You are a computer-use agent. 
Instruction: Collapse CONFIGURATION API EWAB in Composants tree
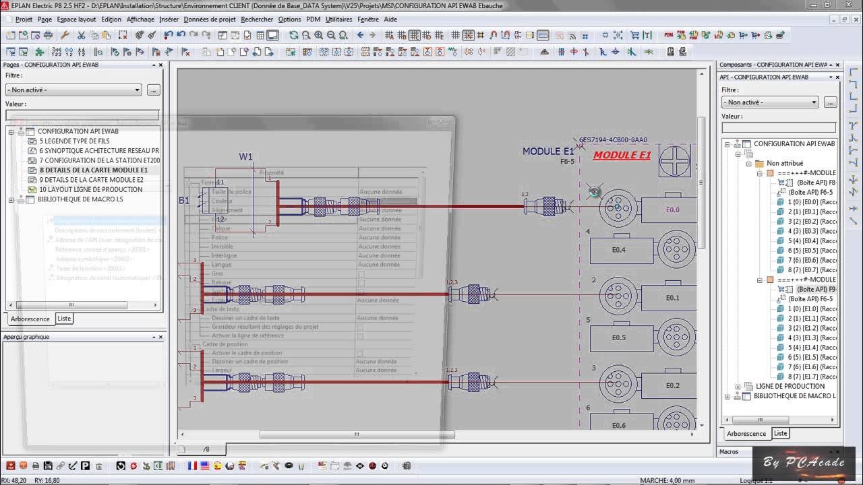[x=727, y=144]
